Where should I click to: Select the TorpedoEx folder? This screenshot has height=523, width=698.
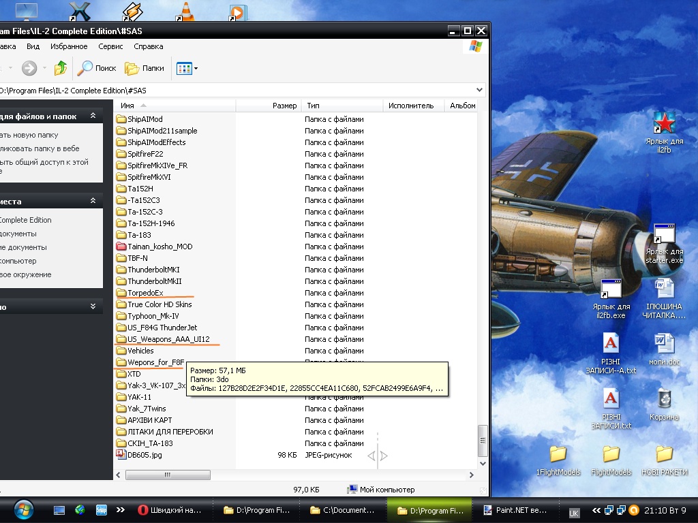(145, 293)
